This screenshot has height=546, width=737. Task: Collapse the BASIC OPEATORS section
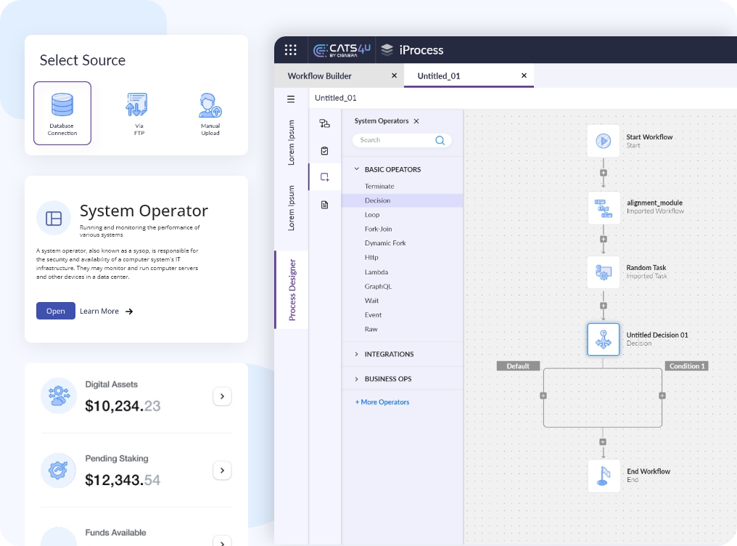[x=357, y=169]
